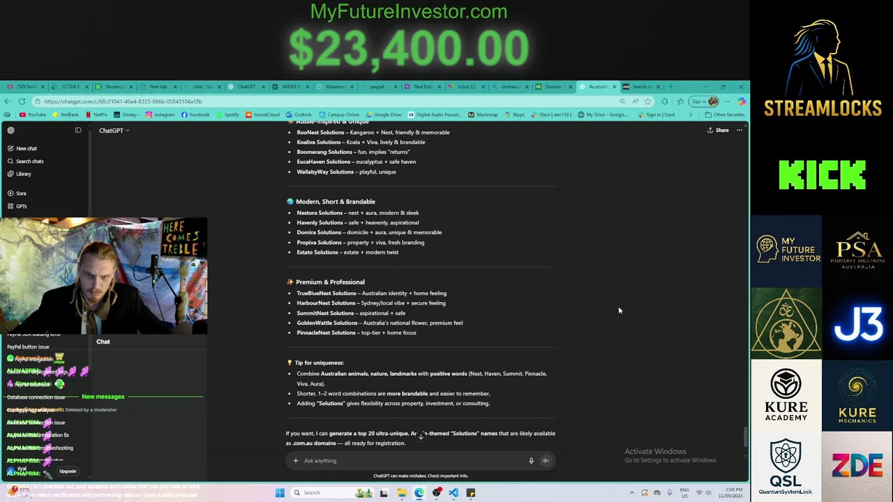The image size is (893, 502).
Task: Open the Google Drive bookmark
Action: 384,114
